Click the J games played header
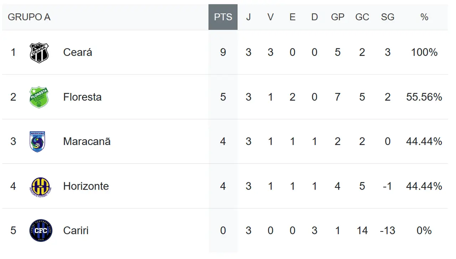This screenshot has width=456, height=259. coord(248,17)
